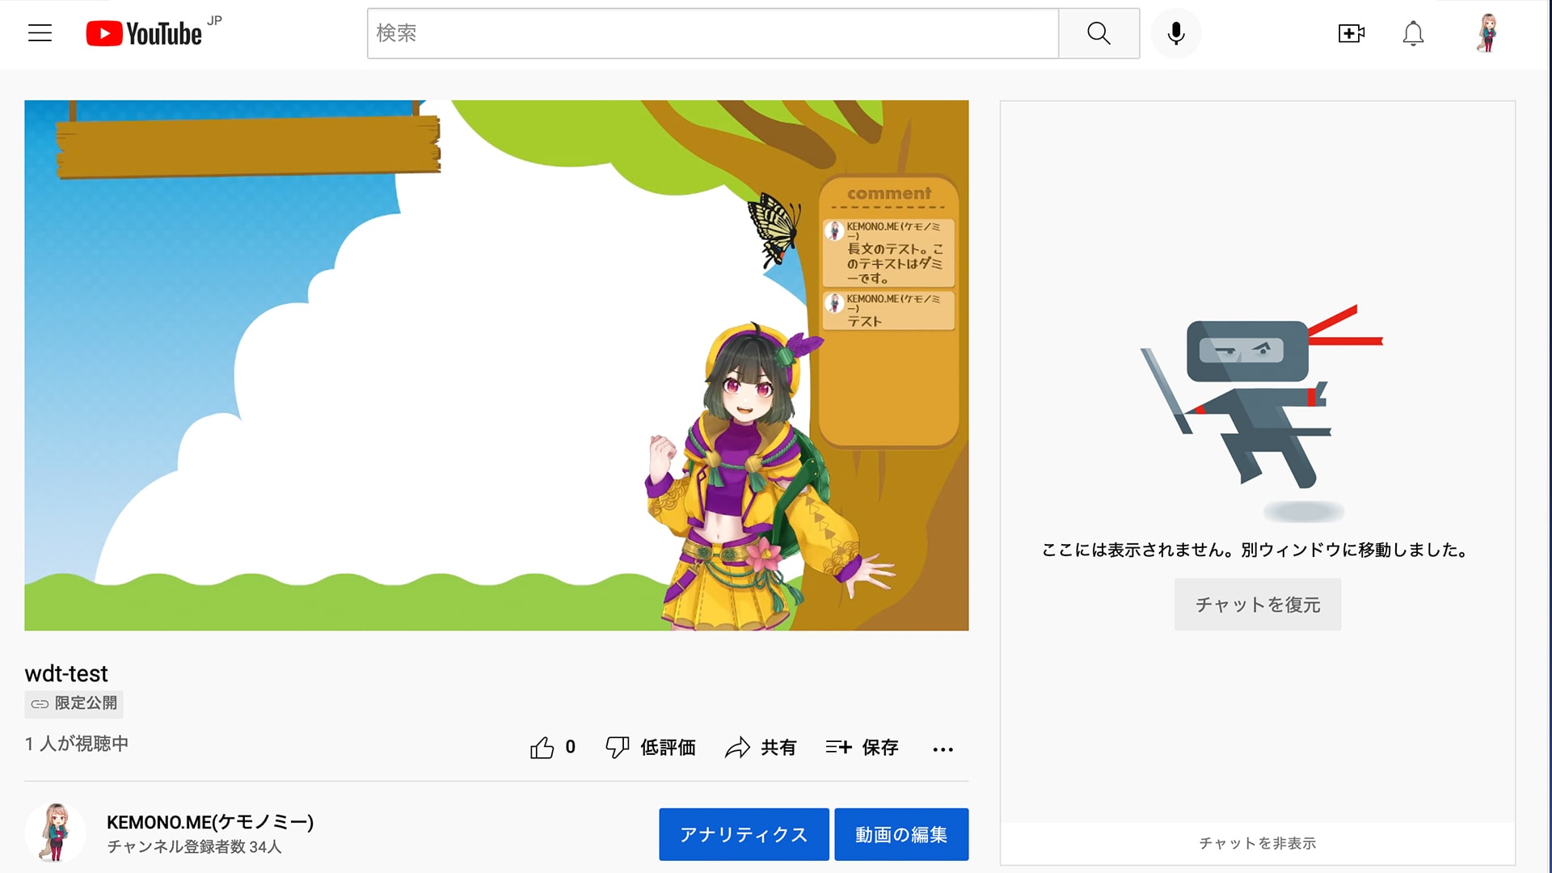Open the アナリティクス page
This screenshot has height=873, width=1552.
(744, 834)
